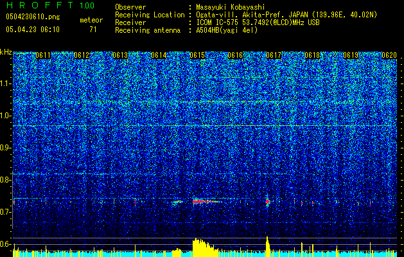Click the 0618 time marker
The width and height of the screenshot is (404, 257).
312,55
